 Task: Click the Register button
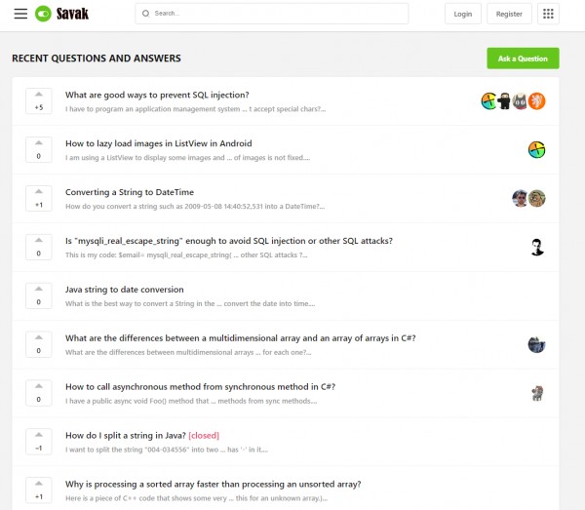[x=509, y=14]
